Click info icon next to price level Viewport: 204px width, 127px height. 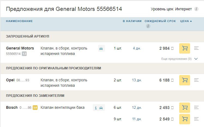click(196, 9)
